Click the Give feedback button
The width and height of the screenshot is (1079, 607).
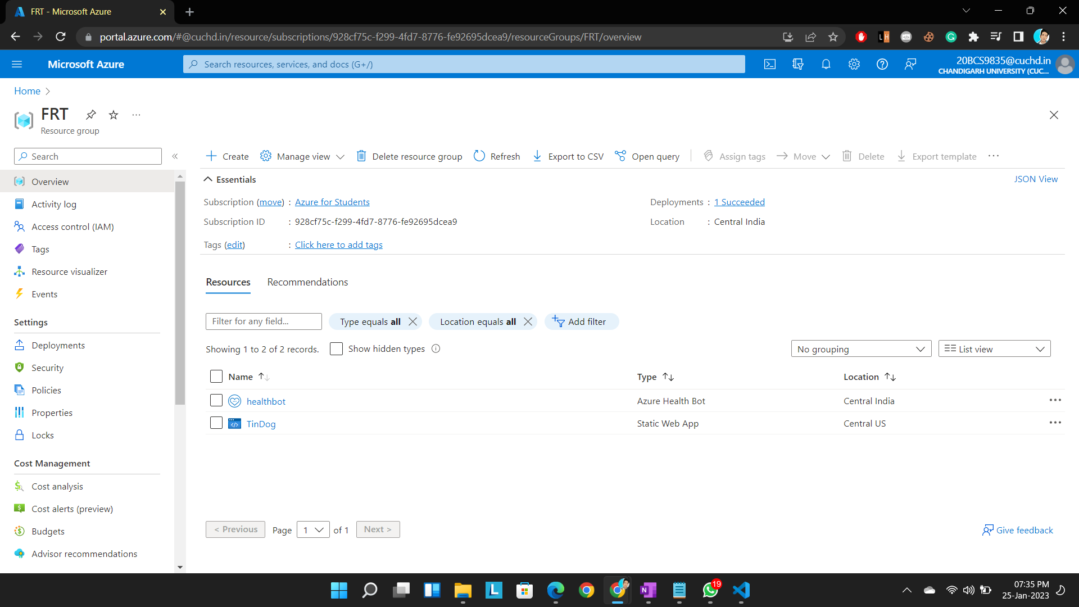[1017, 530]
